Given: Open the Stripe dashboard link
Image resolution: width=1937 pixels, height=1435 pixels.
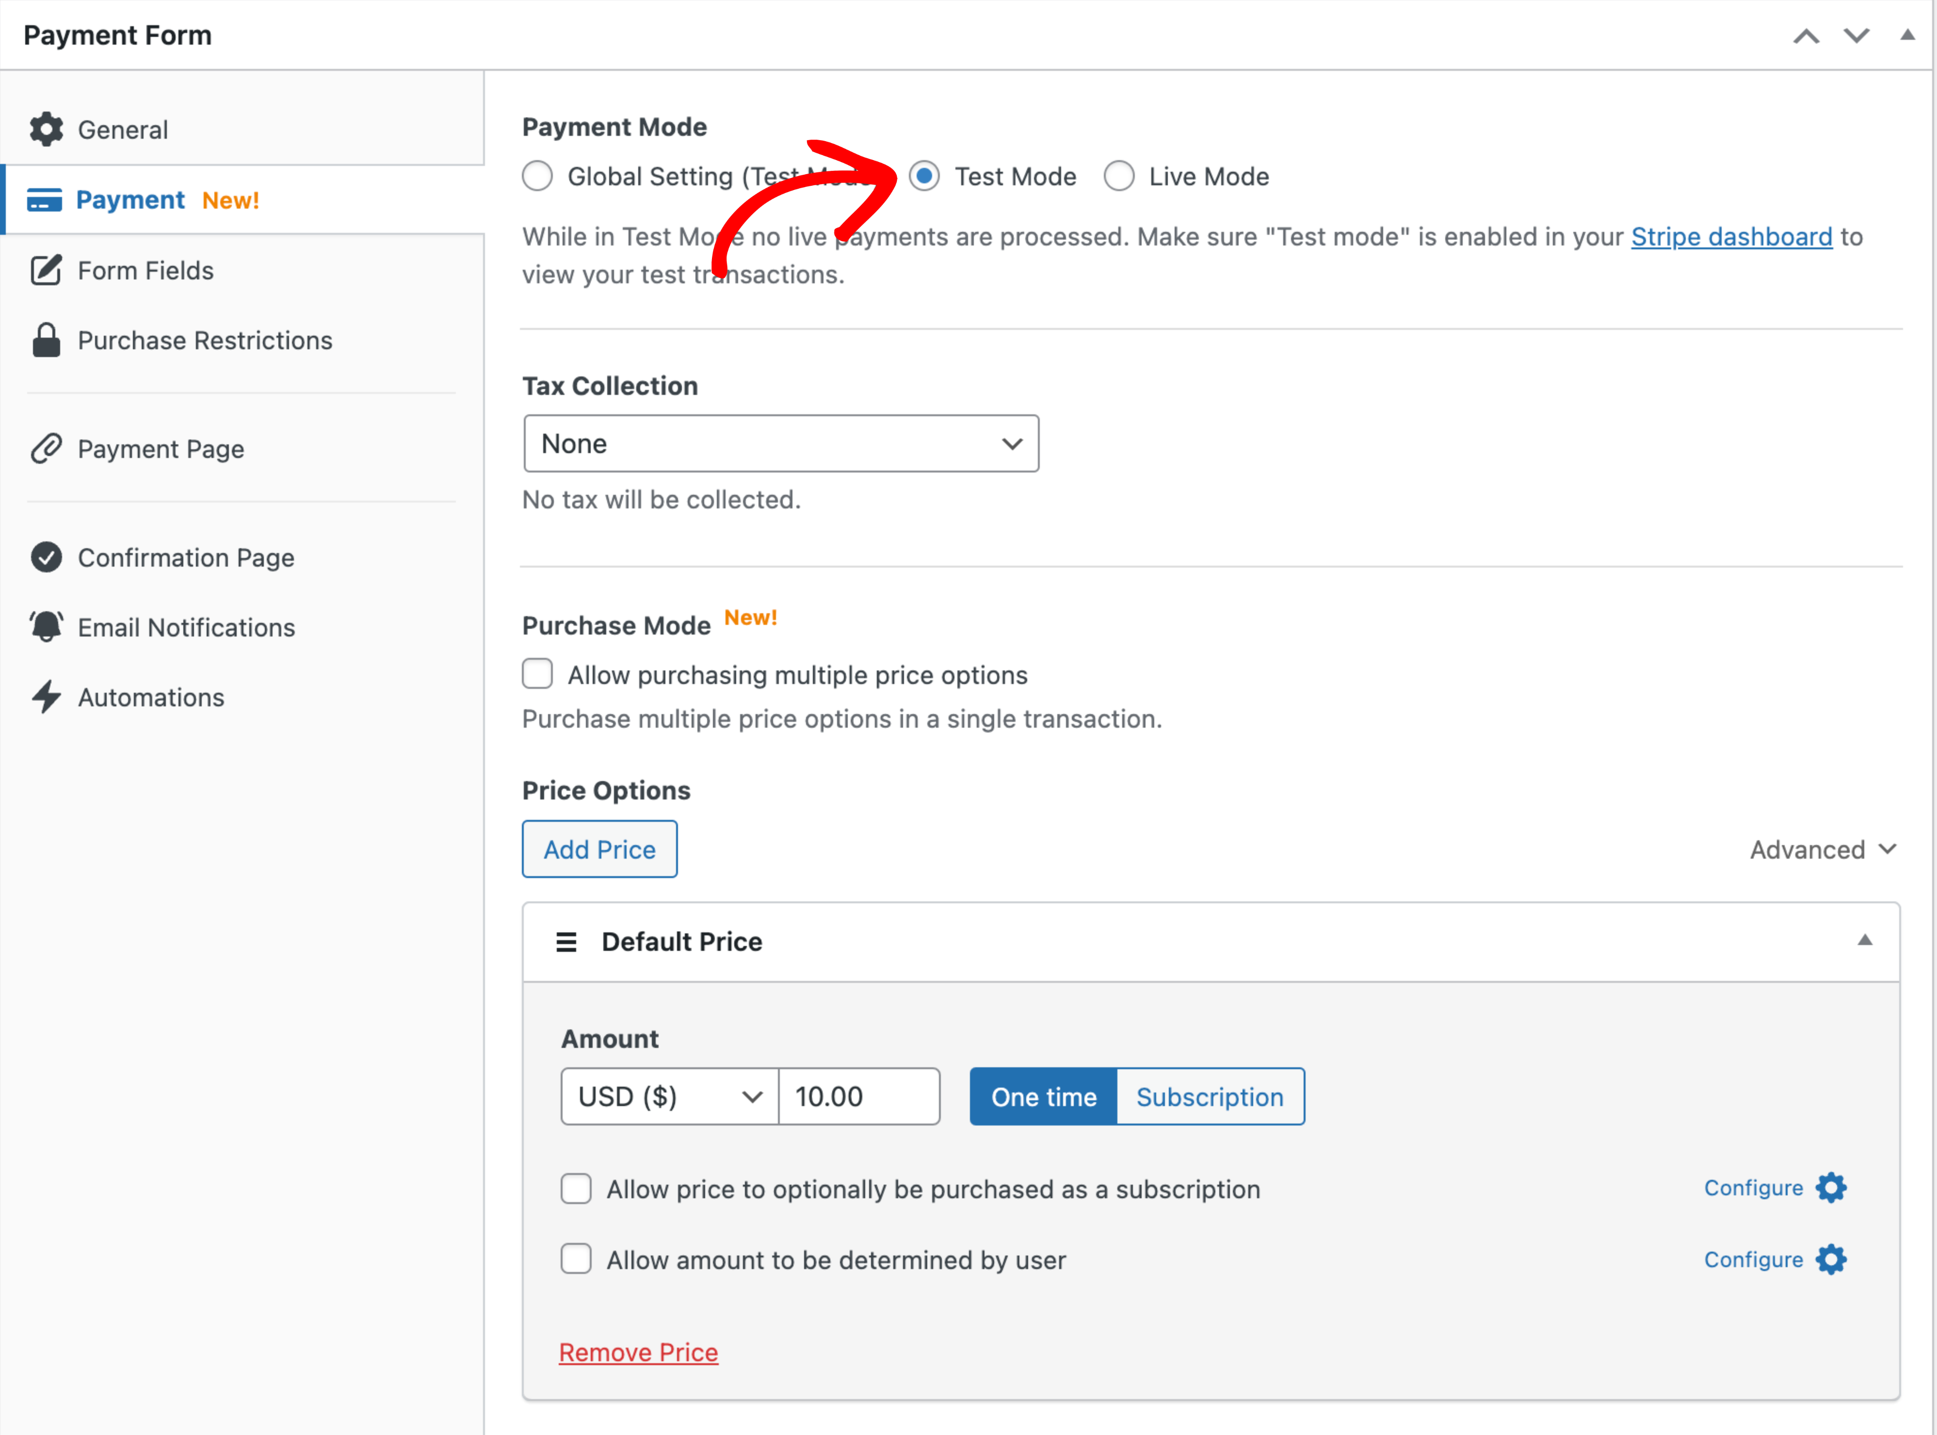Looking at the screenshot, I should point(1730,236).
